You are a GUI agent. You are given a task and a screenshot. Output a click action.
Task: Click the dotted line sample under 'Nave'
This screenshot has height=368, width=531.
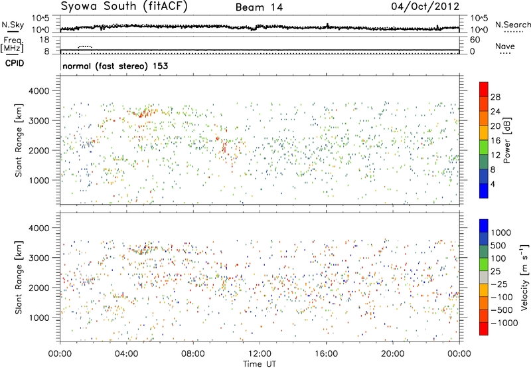point(505,53)
